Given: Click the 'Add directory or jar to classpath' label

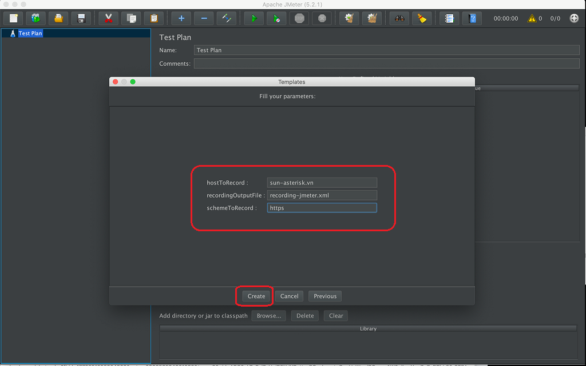Looking at the screenshot, I should pyautogui.click(x=203, y=316).
